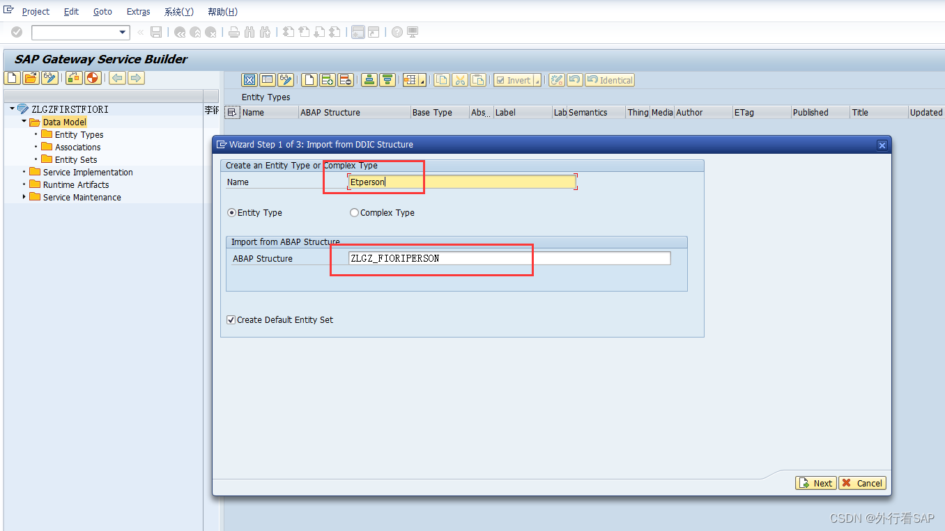Click the Author column header
The width and height of the screenshot is (945, 531).
point(702,112)
